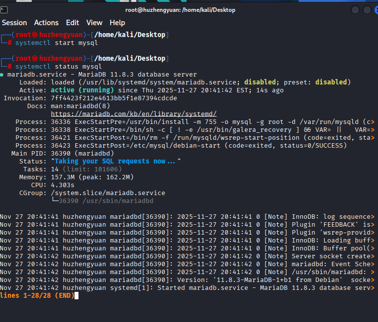Click 'Tasks: 14 (limit: 101606)' line
Image resolution: width=378 pixels, height=322 pixels.
pos(73,169)
